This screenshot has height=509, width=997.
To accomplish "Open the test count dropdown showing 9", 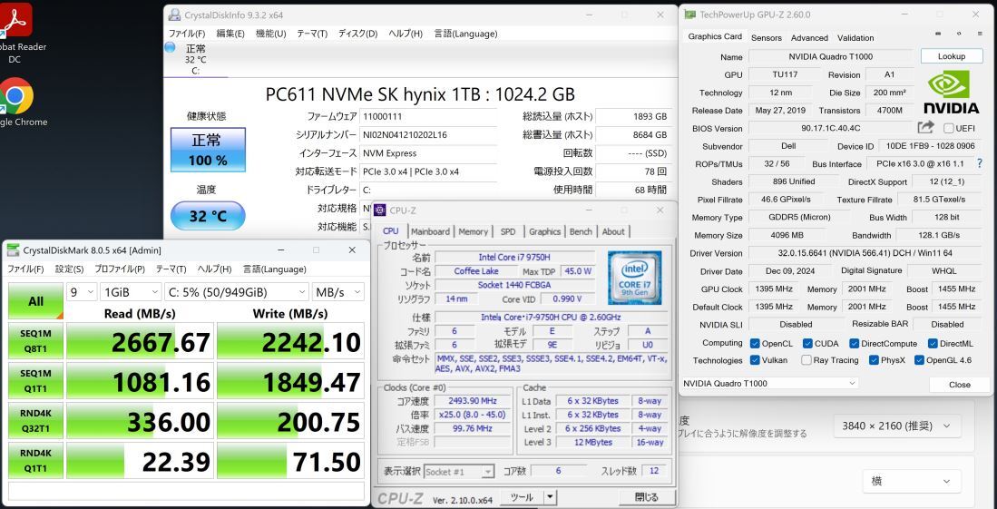I will (82, 292).
